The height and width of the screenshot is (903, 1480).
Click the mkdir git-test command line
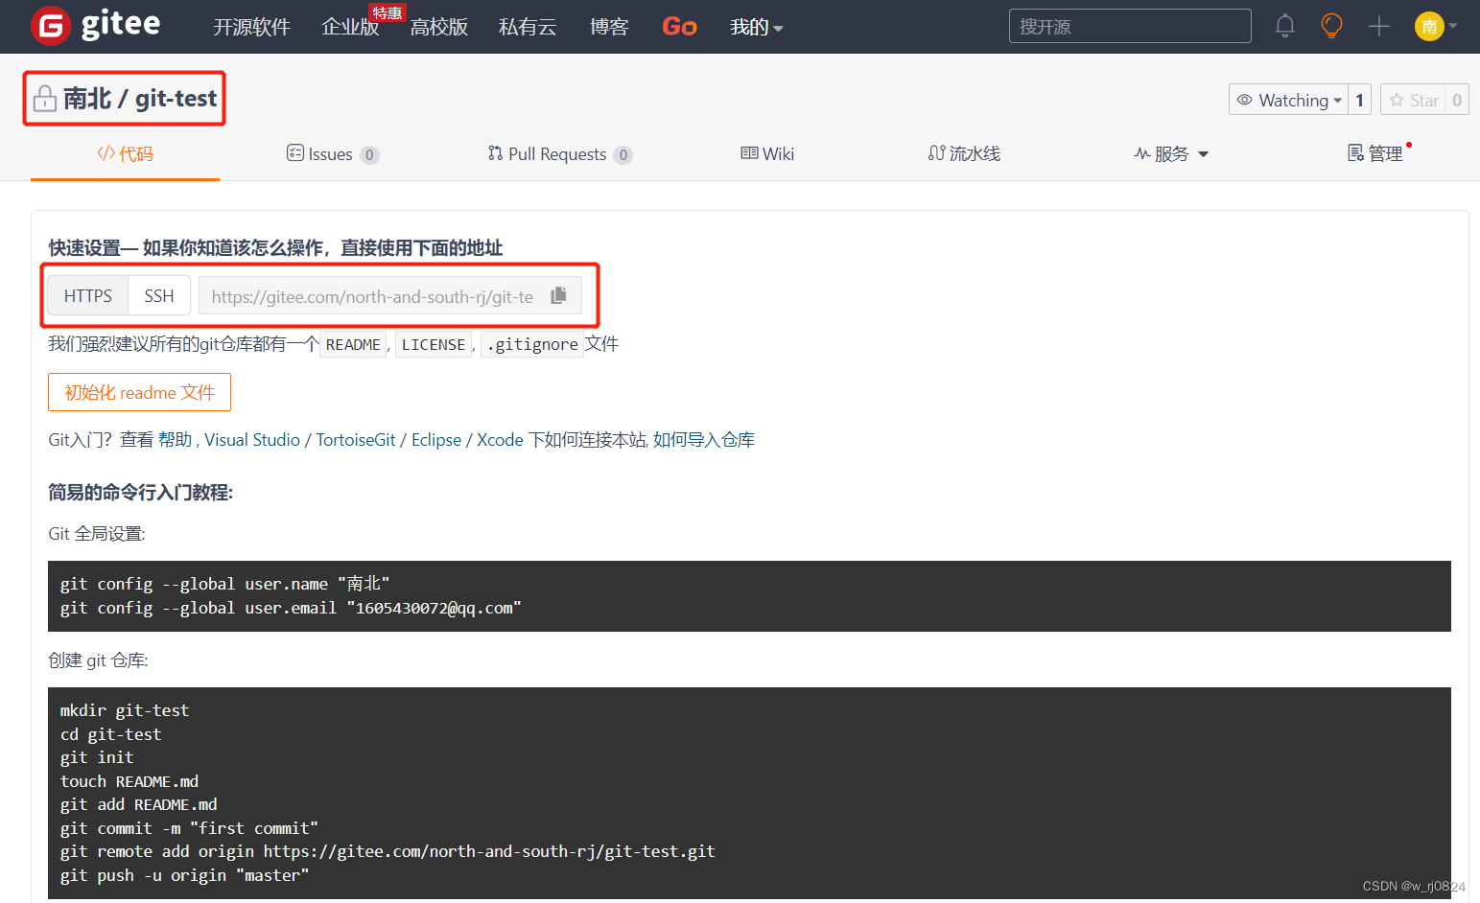click(125, 710)
